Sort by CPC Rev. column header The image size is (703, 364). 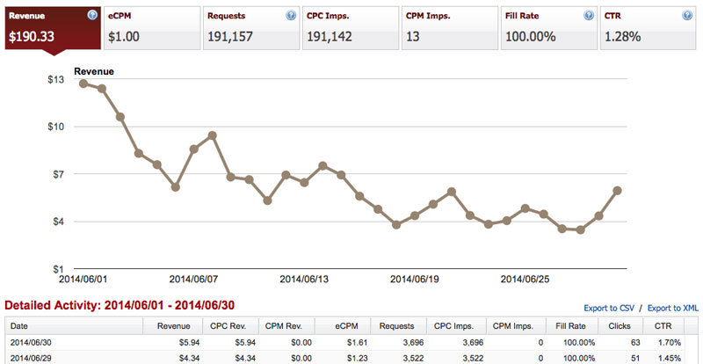click(230, 326)
